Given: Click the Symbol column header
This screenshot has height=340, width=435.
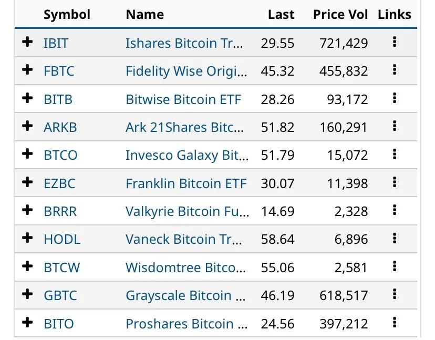Looking at the screenshot, I should pyautogui.click(x=67, y=15).
